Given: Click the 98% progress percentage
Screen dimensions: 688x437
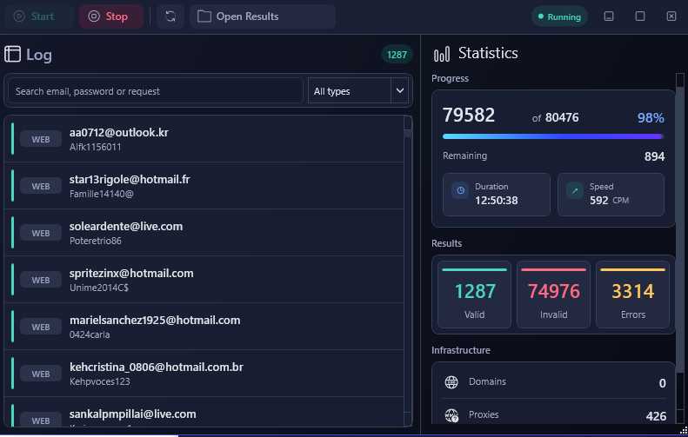Looking at the screenshot, I should pyautogui.click(x=651, y=117).
